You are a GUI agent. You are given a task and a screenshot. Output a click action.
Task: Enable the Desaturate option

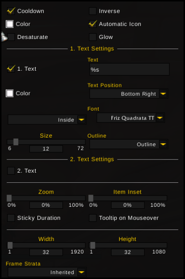pos(11,37)
